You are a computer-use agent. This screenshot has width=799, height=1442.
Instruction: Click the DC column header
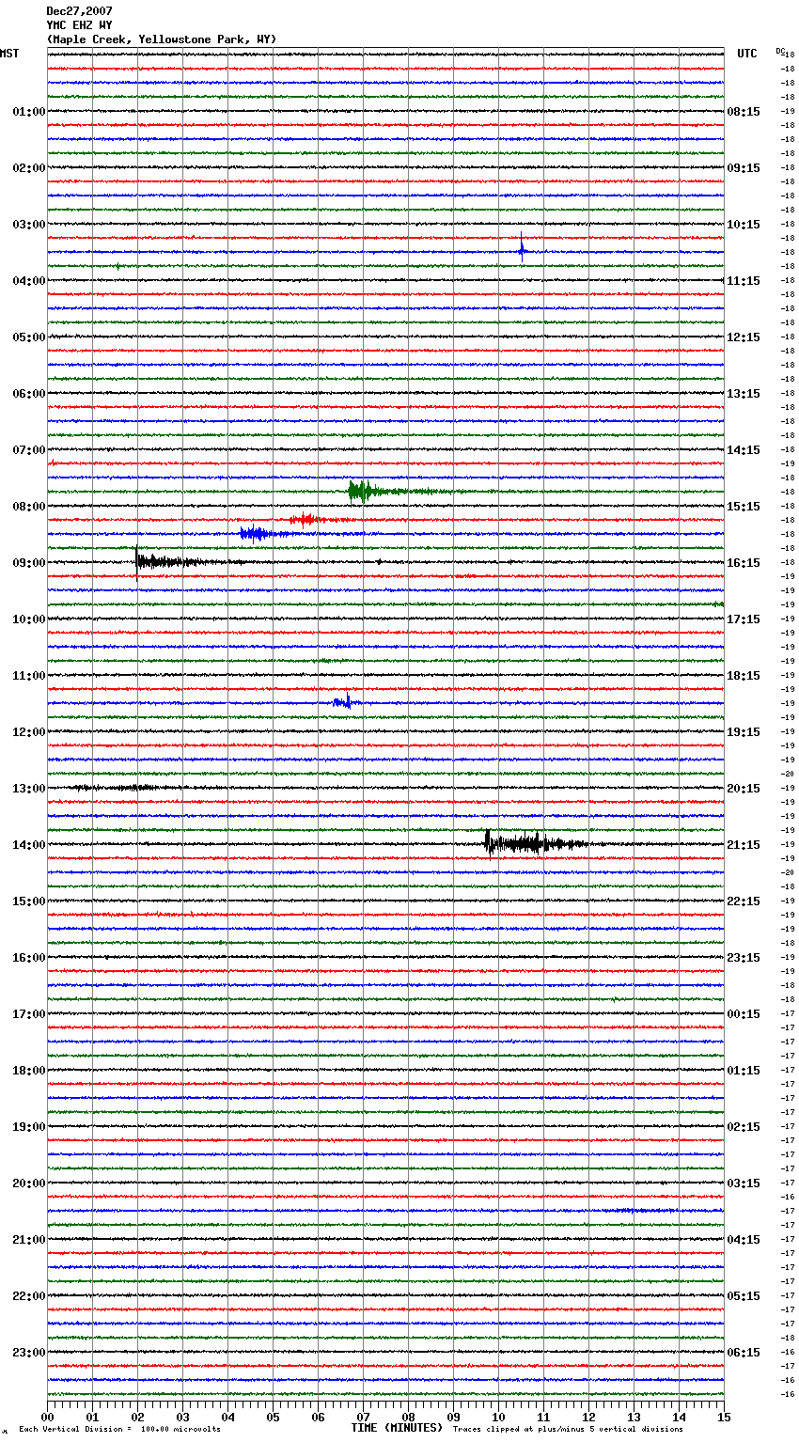pos(780,51)
